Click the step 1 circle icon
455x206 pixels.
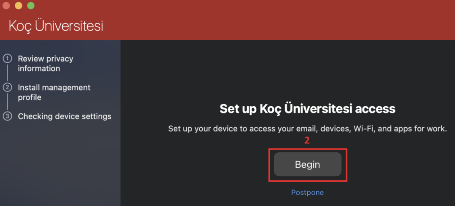[x=7, y=58]
